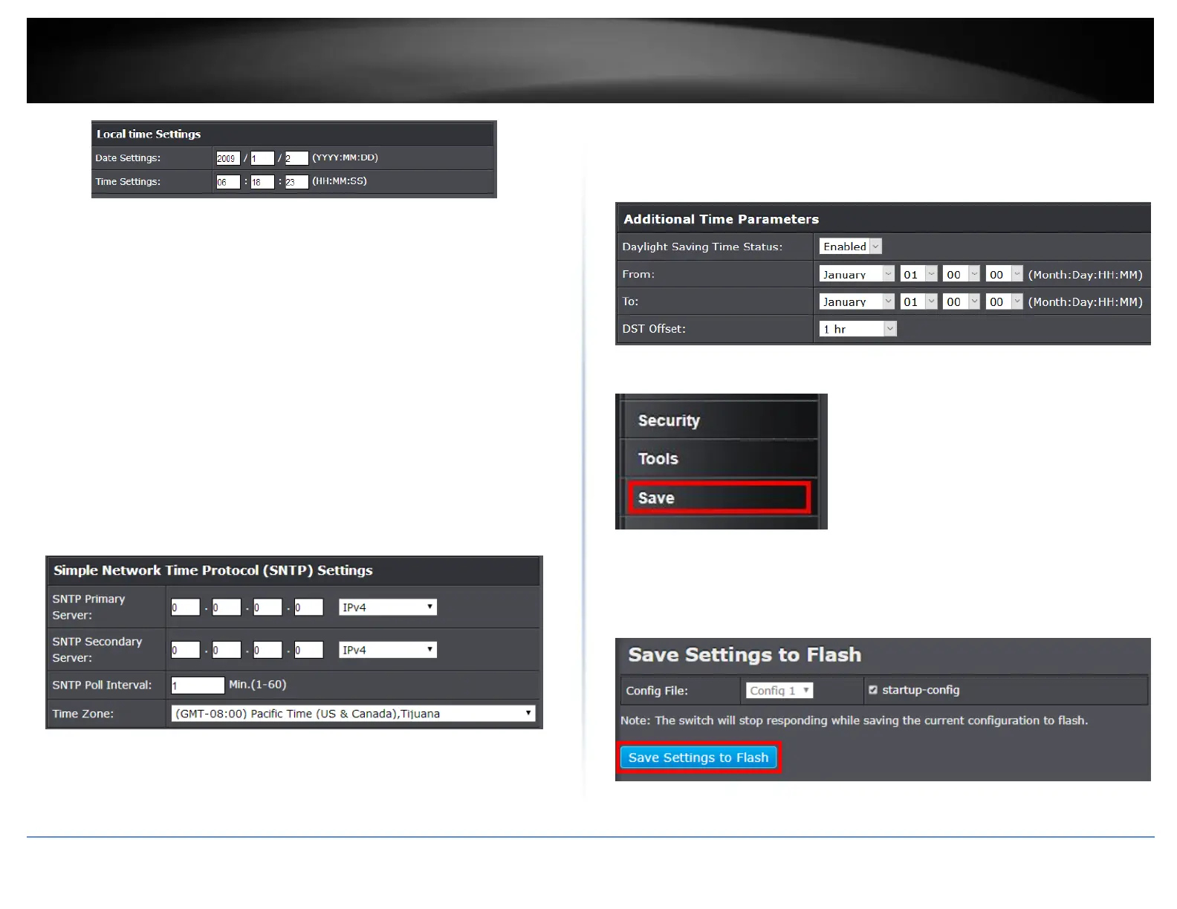Image resolution: width=1177 pixels, height=909 pixels.
Task: Click the year field in Date Settings
Action: (x=228, y=158)
